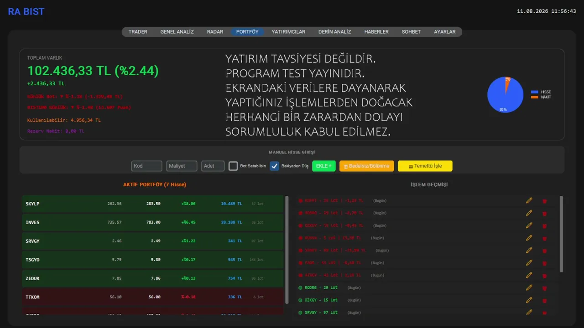
Task: Go to the SOHBET tab
Action: click(411, 32)
